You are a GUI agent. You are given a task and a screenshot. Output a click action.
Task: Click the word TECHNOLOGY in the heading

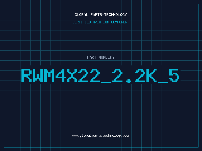click(x=116, y=15)
